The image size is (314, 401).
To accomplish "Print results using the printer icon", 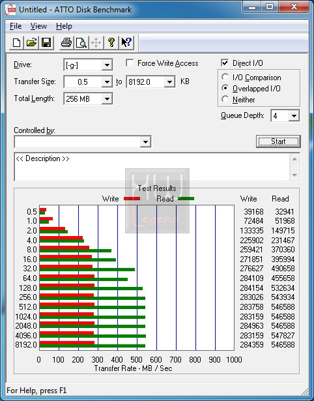I will point(66,43).
